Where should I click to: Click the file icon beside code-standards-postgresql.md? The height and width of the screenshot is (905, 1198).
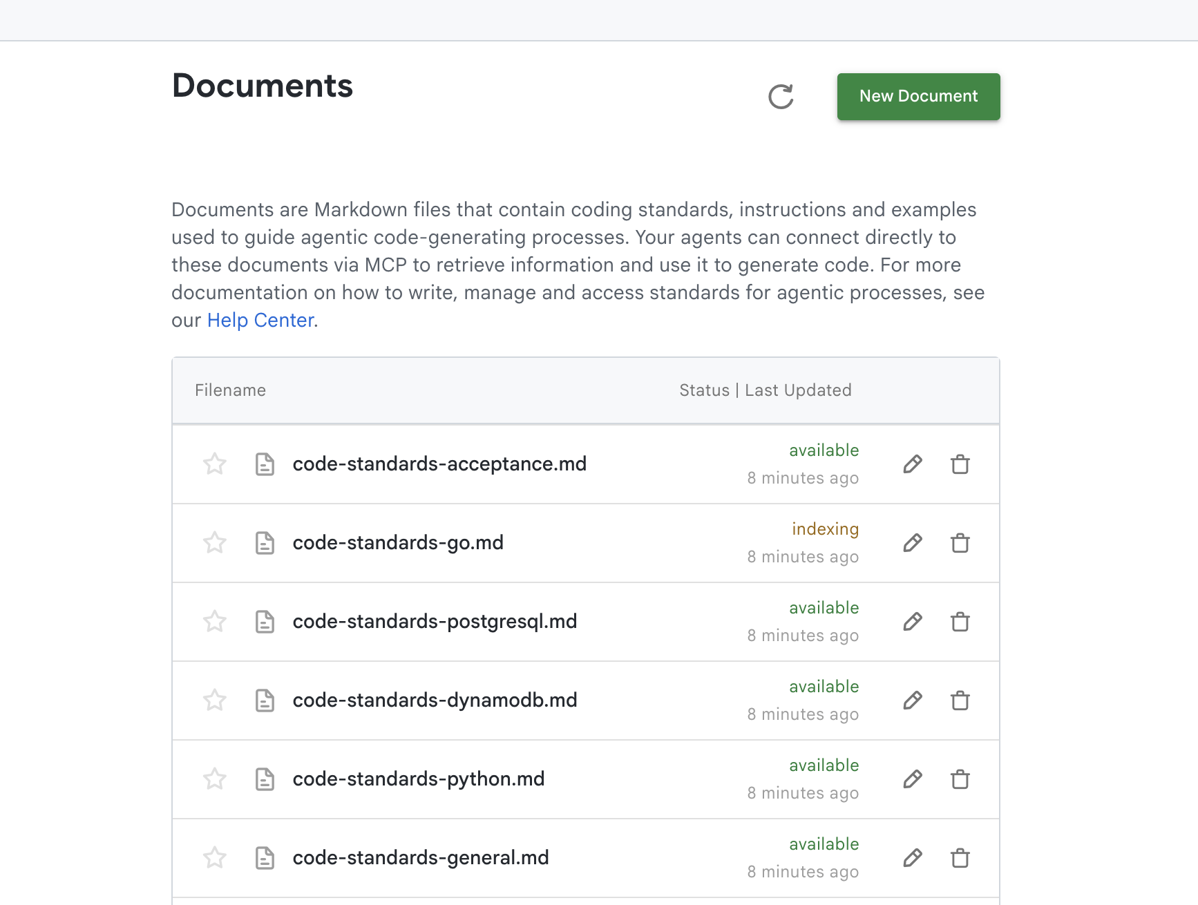click(x=265, y=621)
